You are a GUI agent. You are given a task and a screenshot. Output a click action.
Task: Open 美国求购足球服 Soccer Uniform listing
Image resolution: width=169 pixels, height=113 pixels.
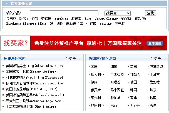[31, 72]
